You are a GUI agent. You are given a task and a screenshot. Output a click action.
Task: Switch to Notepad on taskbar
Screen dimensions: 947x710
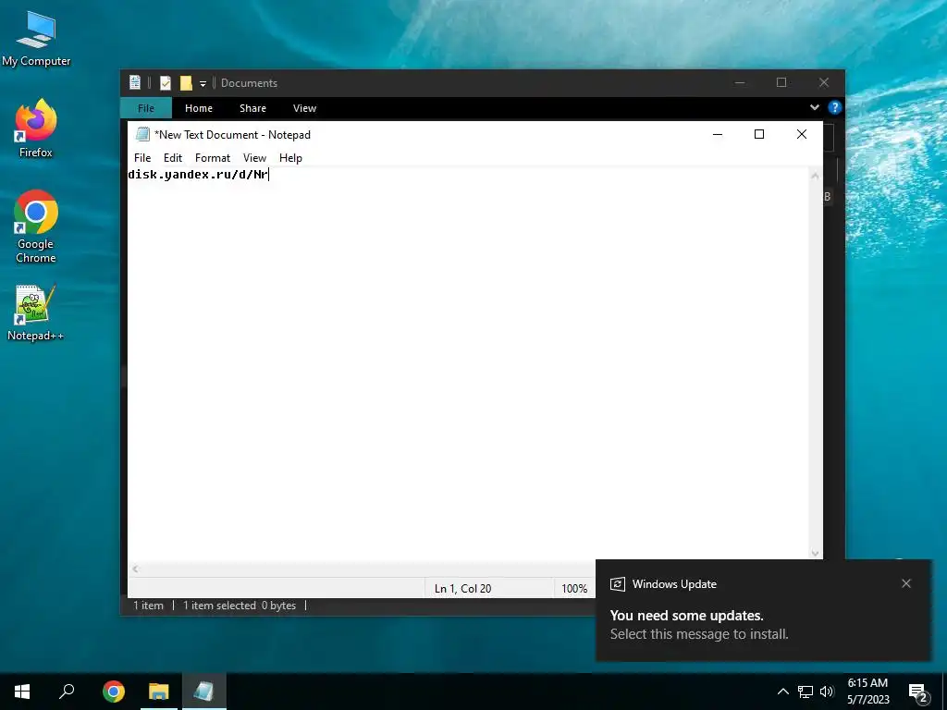click(x=204, y=692)
